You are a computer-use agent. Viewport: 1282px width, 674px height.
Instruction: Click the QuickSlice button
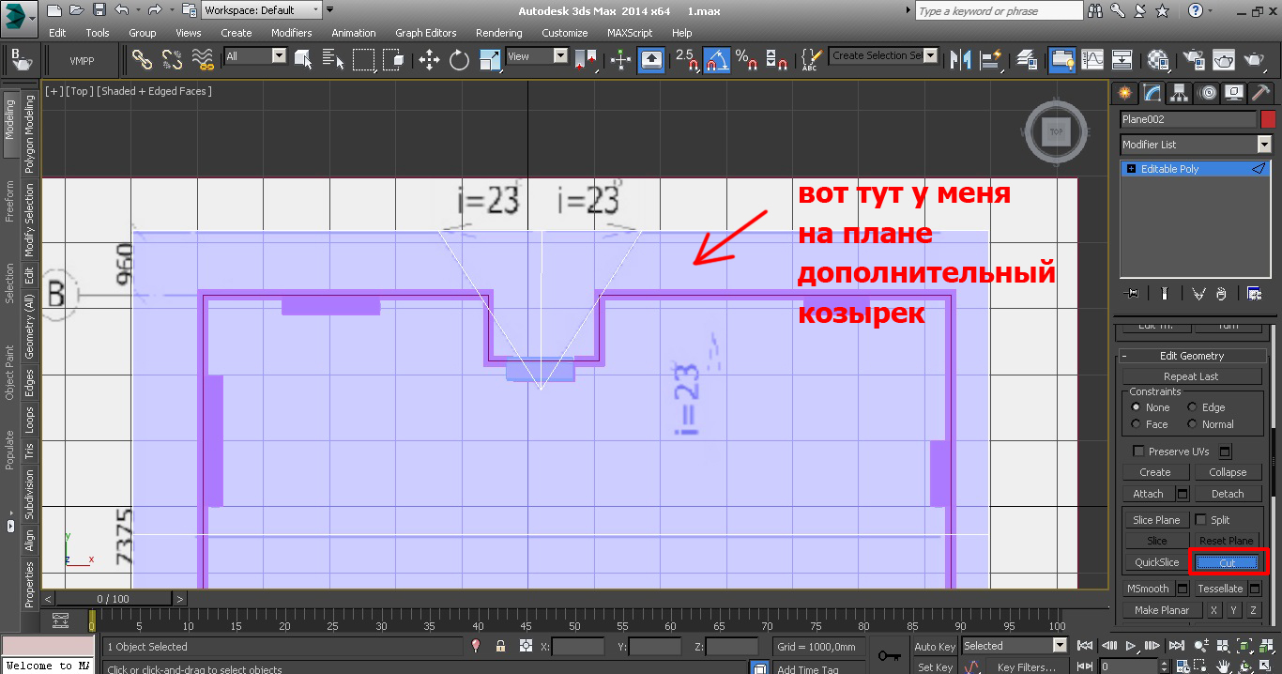pyautogui.click(x=1156, y=562)
